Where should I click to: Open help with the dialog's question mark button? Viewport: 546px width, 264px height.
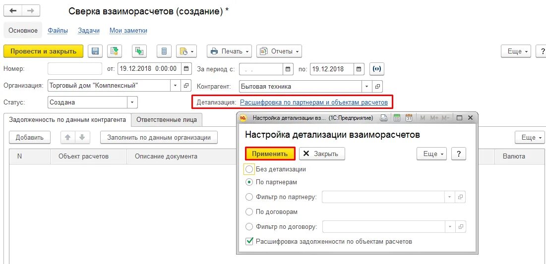[x=459, y=154]
